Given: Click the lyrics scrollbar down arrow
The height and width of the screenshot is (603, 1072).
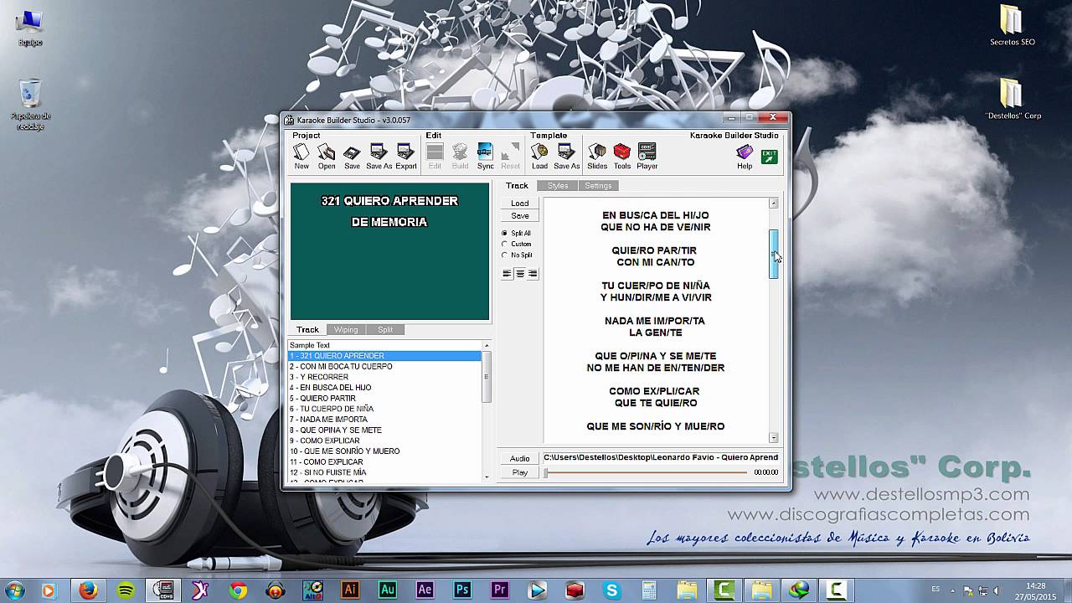Looking at the screenshot, I should (774, 437).
